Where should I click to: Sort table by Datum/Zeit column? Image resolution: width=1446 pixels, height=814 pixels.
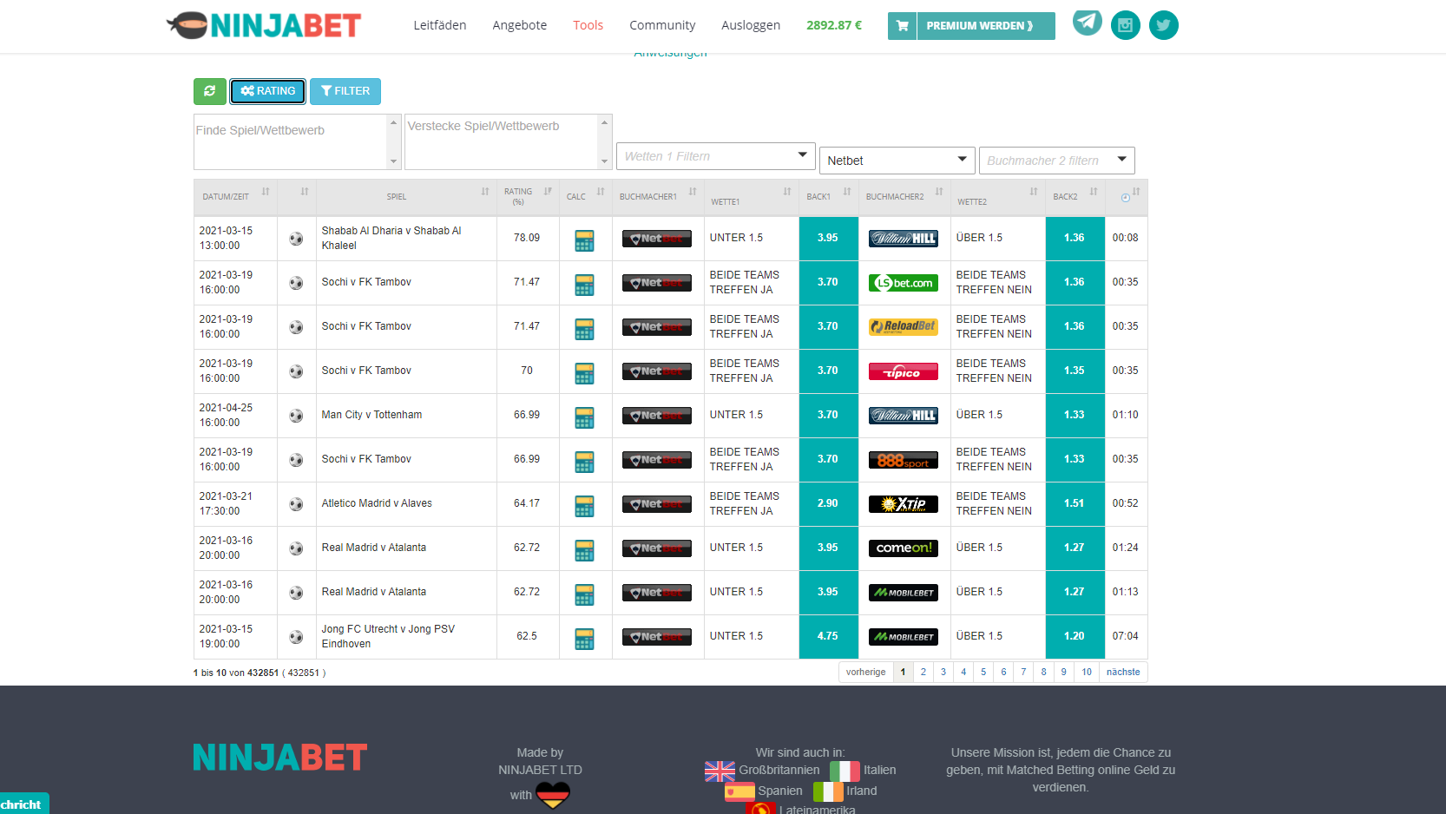pos(235,197)
